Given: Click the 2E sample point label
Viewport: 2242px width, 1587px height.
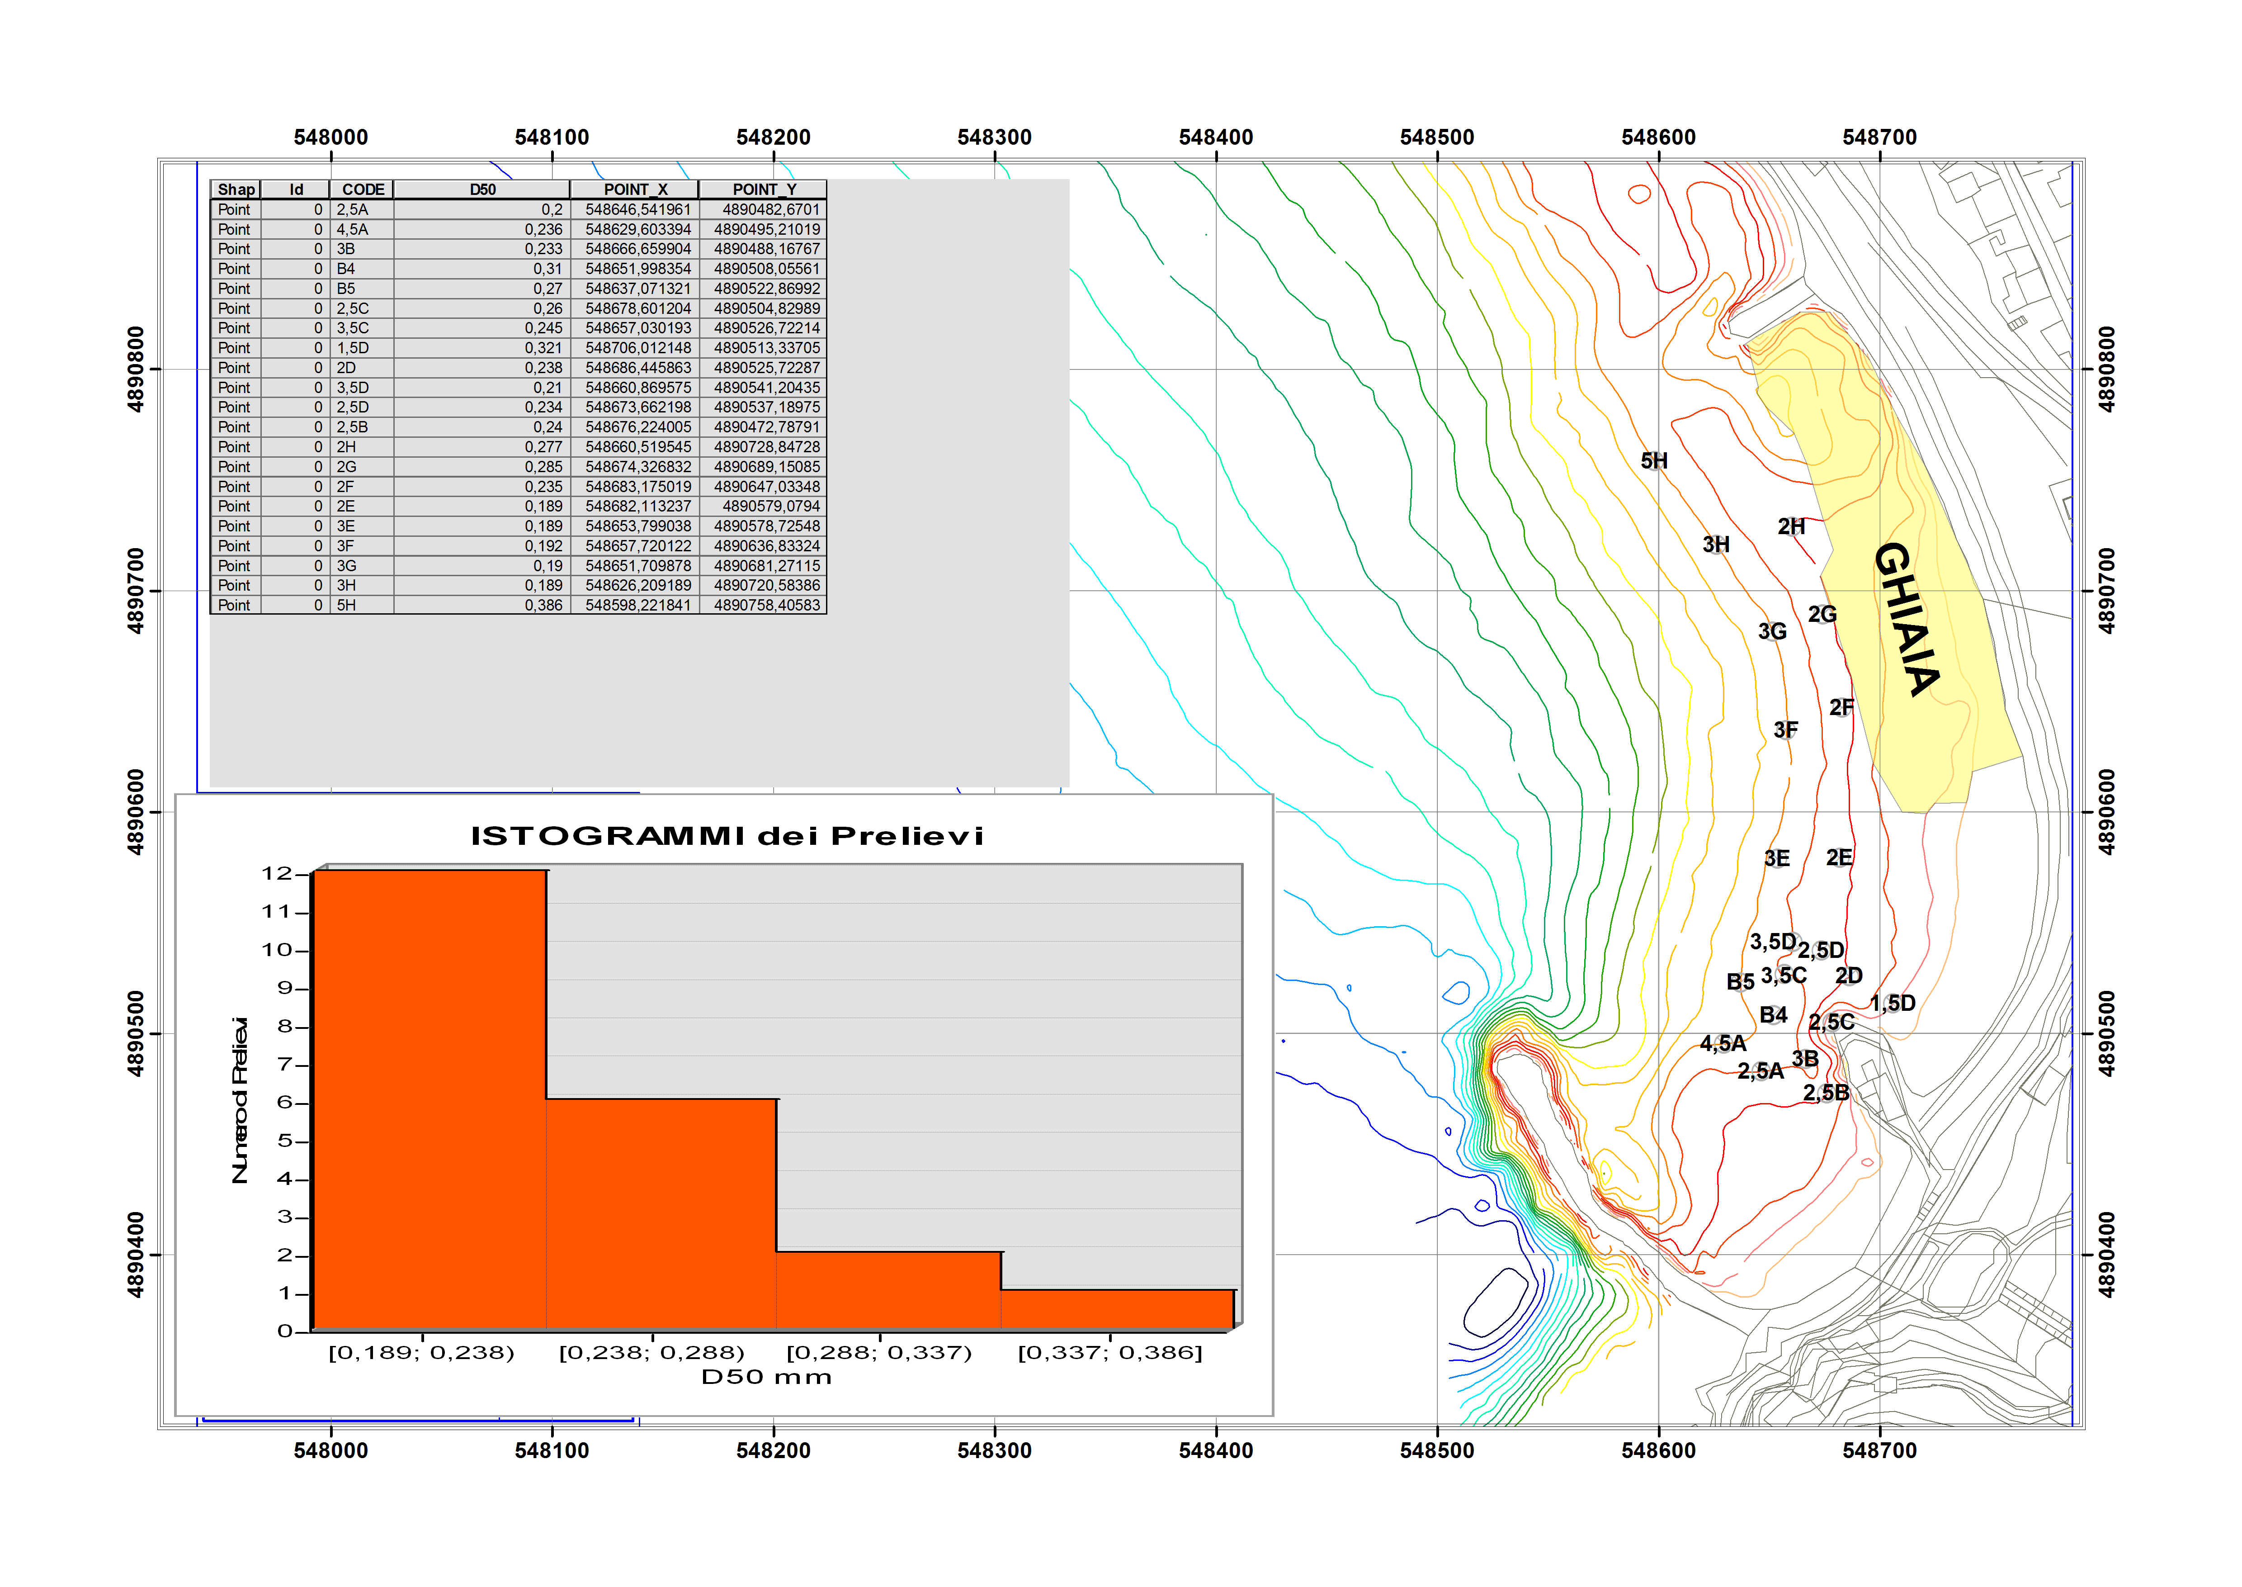Looking at the screenshot, I should click(x=1839, y=858).
